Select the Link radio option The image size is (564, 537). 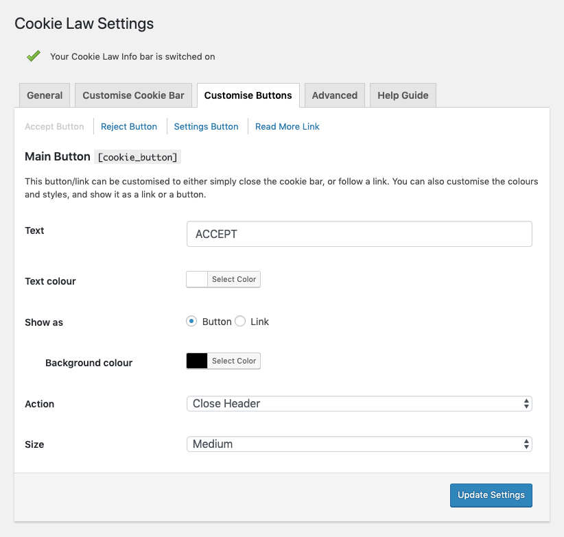(240, 321)
